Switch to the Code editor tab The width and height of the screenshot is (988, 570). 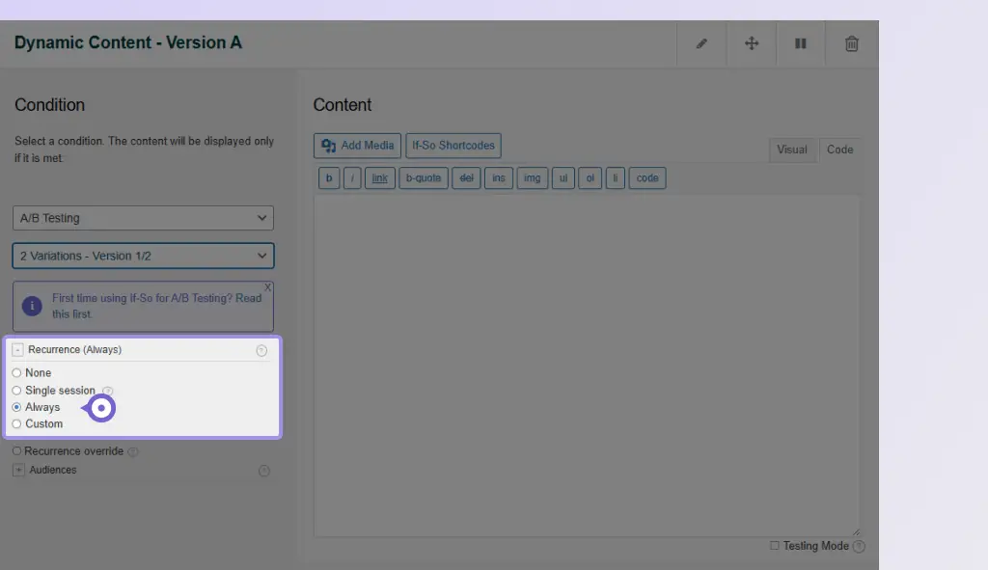[840, 149]
